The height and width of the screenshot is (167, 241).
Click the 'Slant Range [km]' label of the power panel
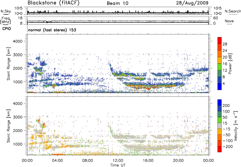[9, 64]
